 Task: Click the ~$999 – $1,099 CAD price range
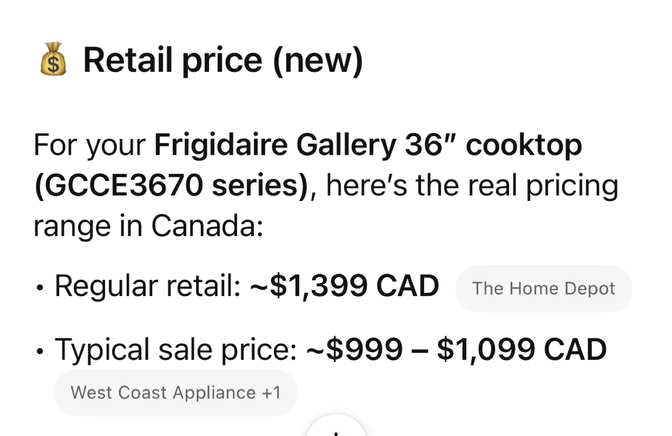(x=456, y=349)
